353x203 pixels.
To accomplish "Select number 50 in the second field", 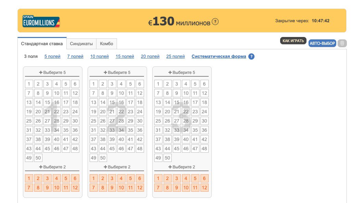I will click(x=103, y=158).
